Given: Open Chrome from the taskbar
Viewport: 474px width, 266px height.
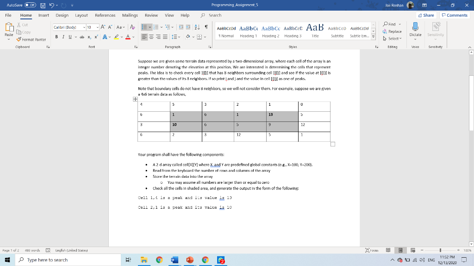Looking at the screenshot, I should (x=159, y=260).
